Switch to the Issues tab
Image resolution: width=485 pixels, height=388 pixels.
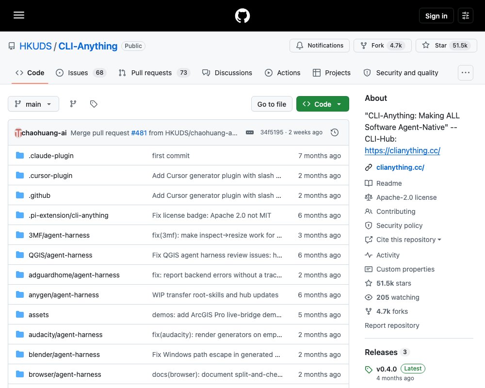81,73
